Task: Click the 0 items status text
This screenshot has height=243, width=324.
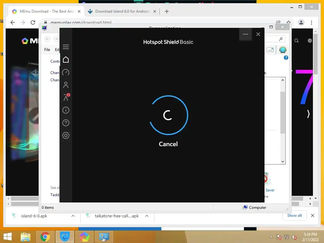Action: 48,208
